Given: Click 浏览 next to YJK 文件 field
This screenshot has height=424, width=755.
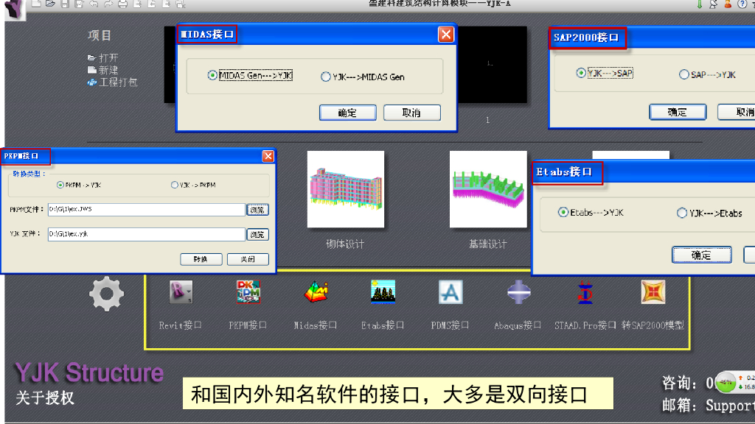Looking at the screenshot, I should [257, 235].
